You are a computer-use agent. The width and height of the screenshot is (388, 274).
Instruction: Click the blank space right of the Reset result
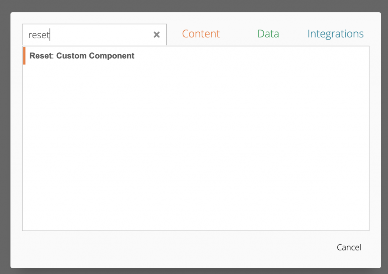point(250,56)
